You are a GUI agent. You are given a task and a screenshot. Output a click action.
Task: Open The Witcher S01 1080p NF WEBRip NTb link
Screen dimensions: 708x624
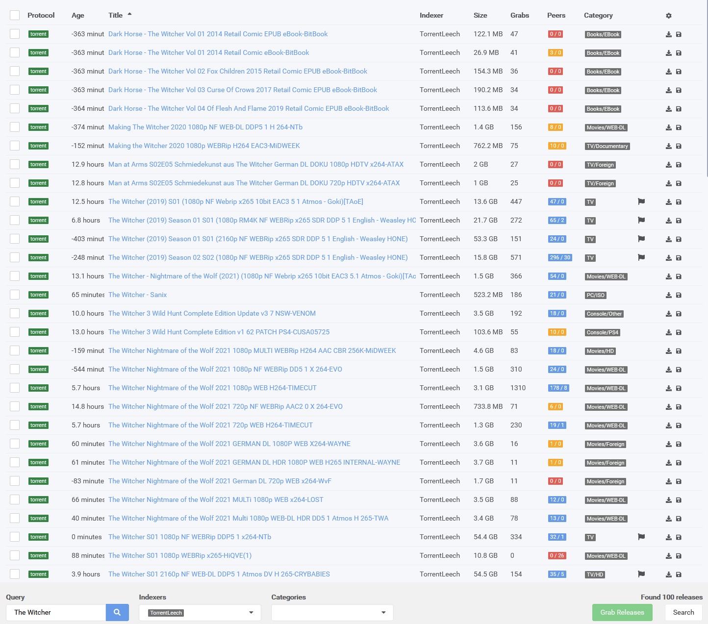coord(189,537)
